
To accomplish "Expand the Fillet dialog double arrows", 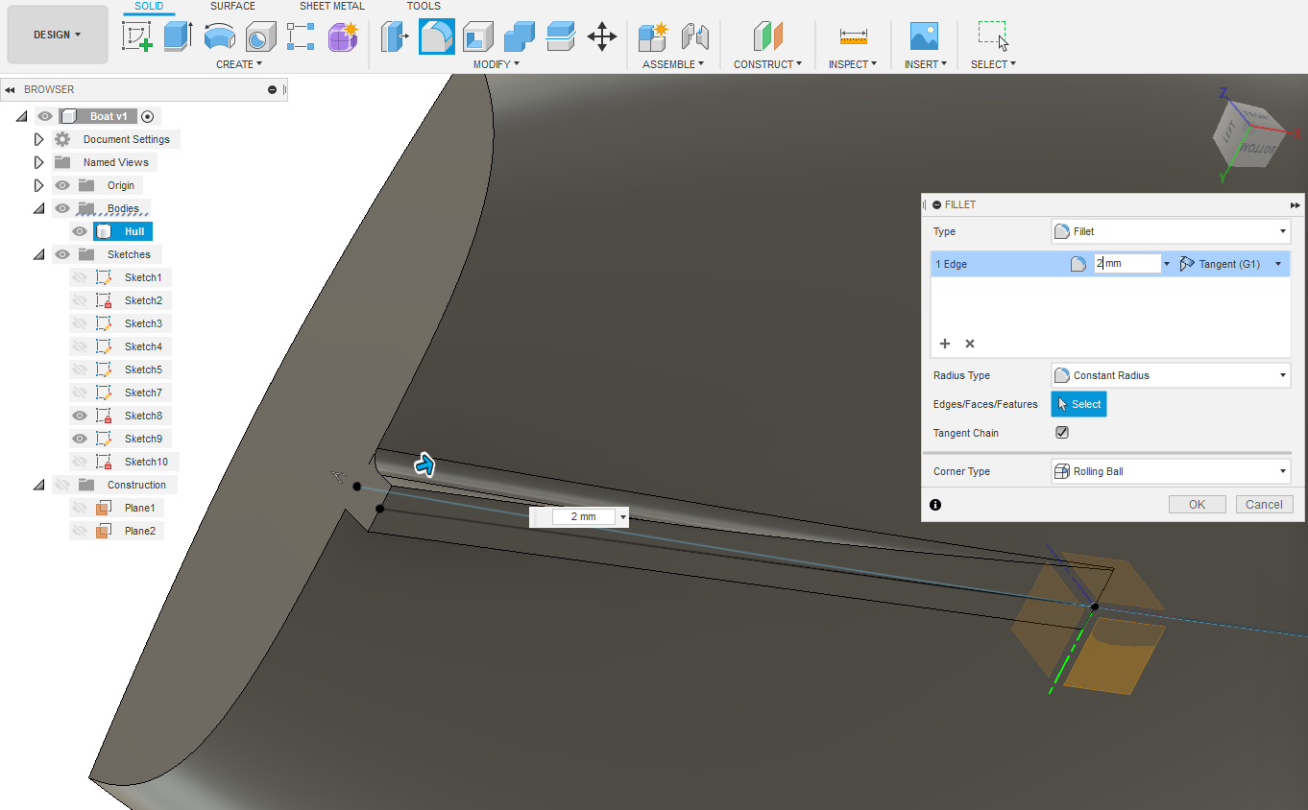I will (1296, 204).
